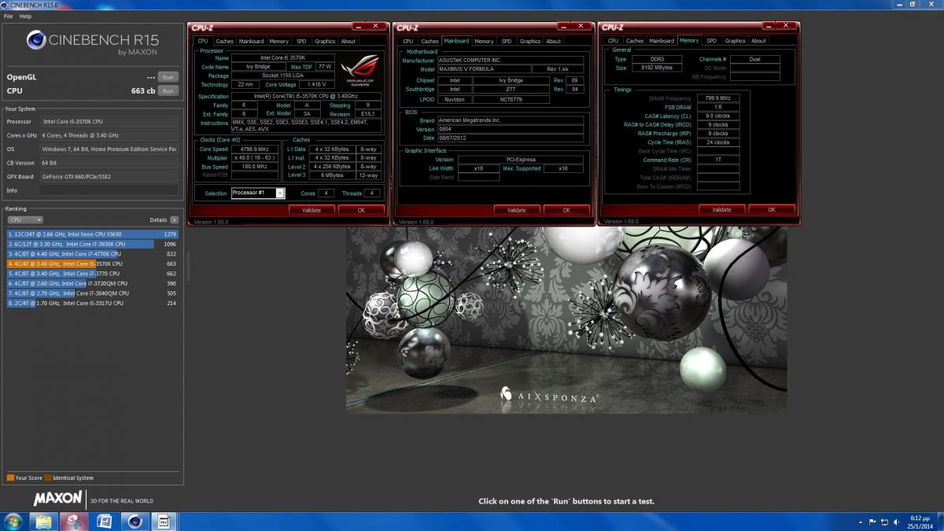Viewport: 944px width, 531px height.
Task: Open About tab in first CPU-Z window
Action: [348, 41]
